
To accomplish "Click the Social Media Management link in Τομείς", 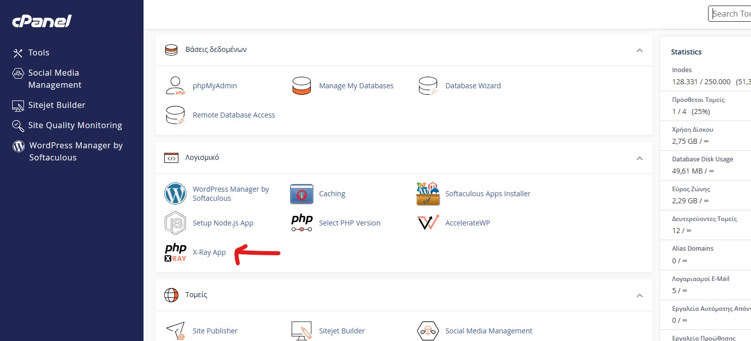I will tap(489, 331).
